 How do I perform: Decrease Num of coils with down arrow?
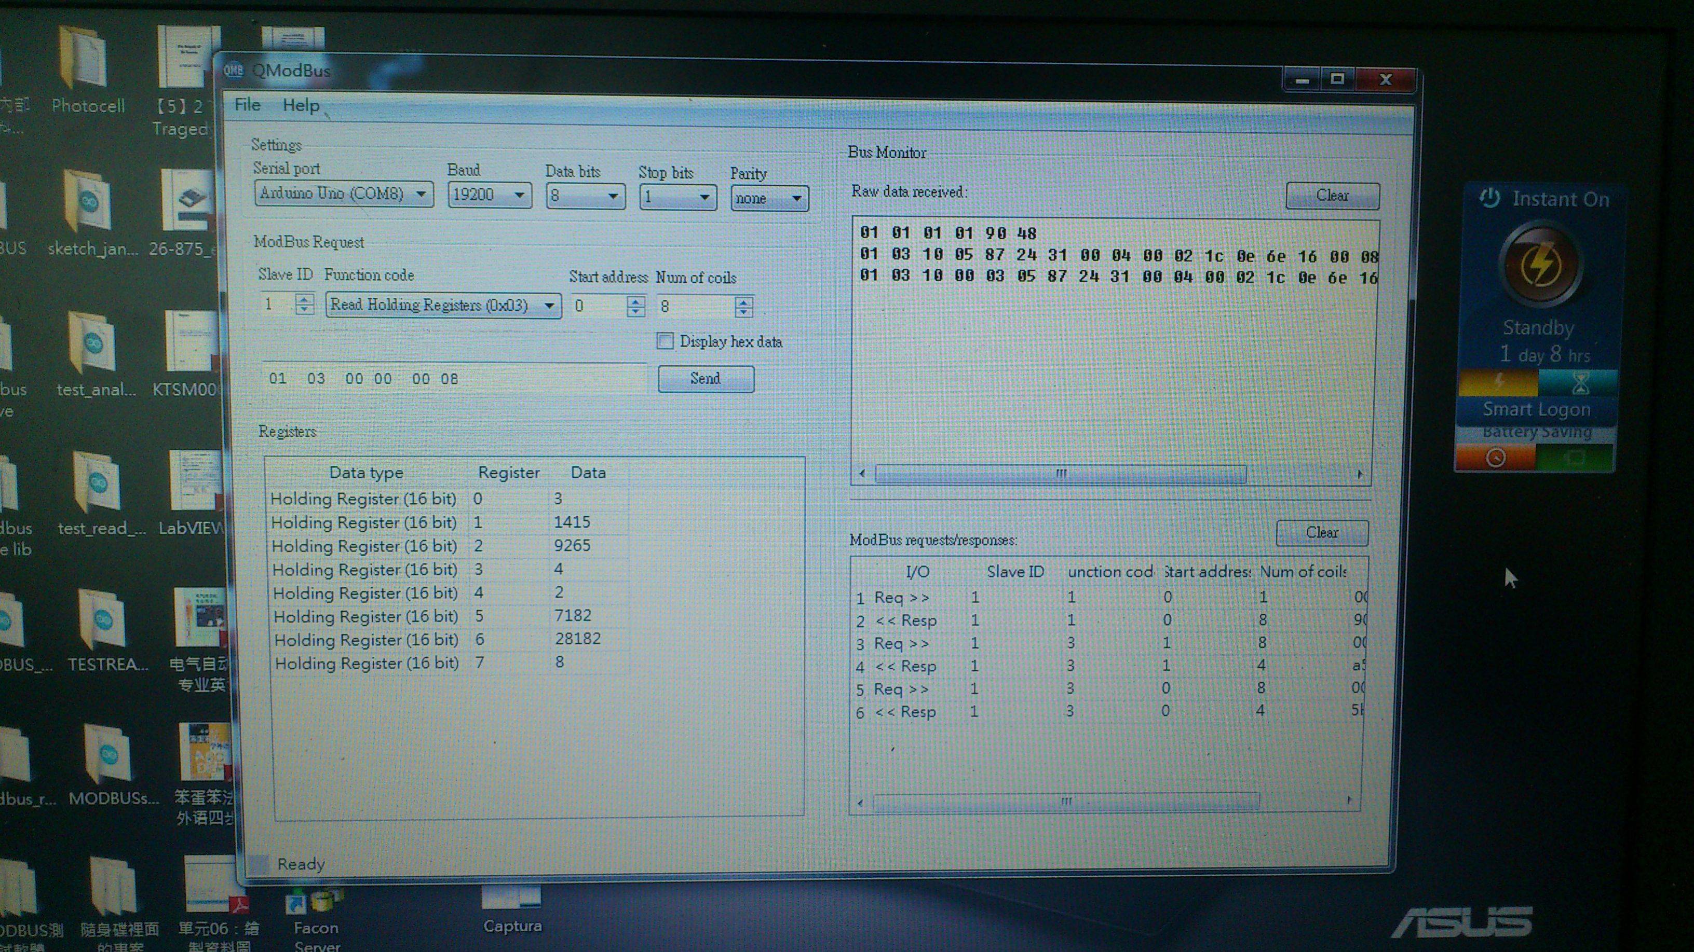coord(744,311)
